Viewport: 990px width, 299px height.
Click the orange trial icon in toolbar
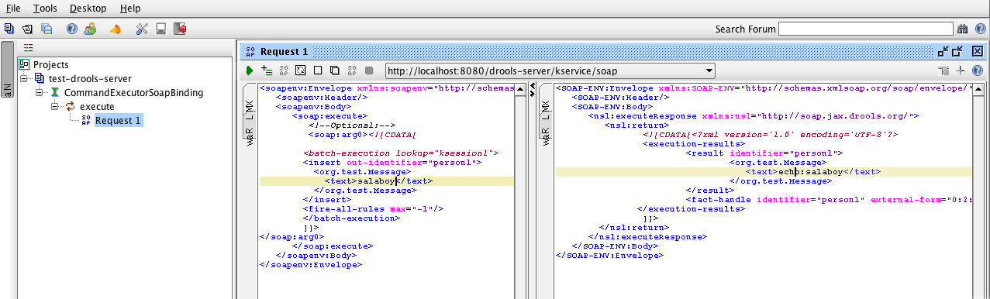pyautogui.click(x=115, y=29)
